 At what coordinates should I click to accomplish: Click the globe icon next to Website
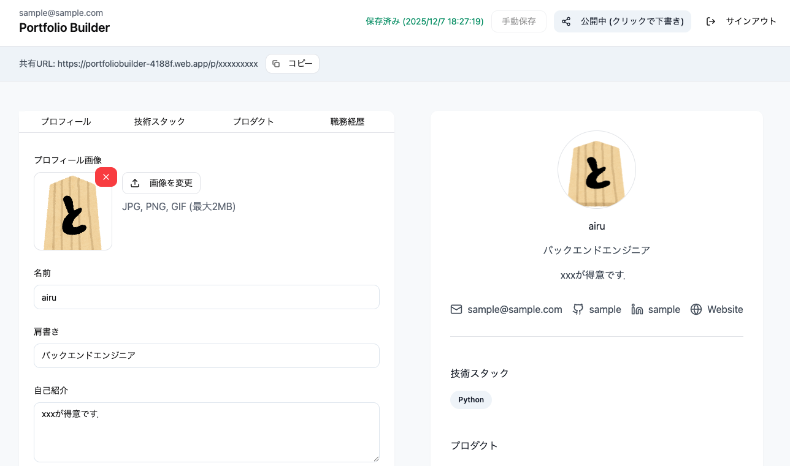[696, 309]
